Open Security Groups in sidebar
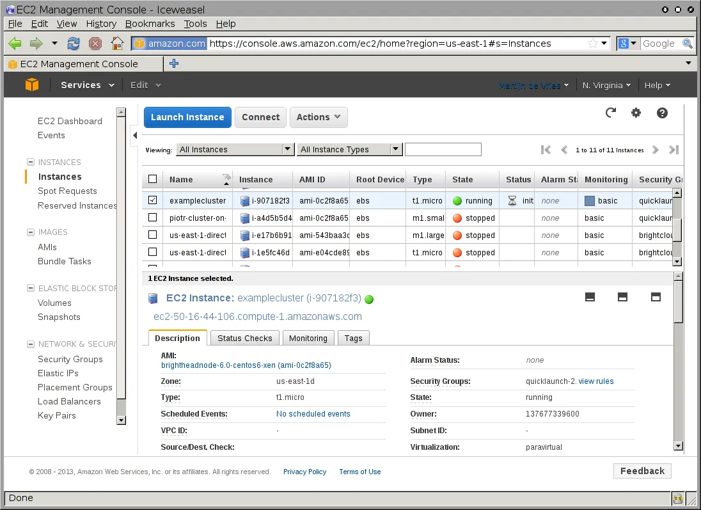Screen dimensions: 701x510 tap(70, 359)
